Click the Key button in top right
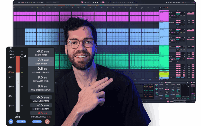Image resolution: width=201 pixels, height=126 pixels. (x=171, y=2)
